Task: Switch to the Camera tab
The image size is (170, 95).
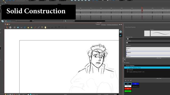Action: 98,25
